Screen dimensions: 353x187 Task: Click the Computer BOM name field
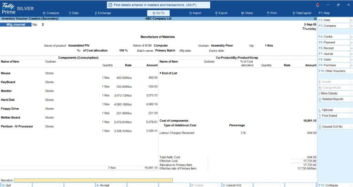click(161, 46)
